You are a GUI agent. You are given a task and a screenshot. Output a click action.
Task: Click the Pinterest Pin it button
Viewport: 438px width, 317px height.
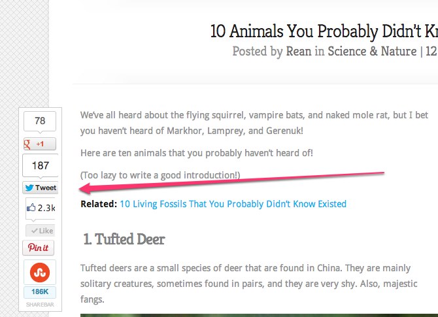pos(39,248)
